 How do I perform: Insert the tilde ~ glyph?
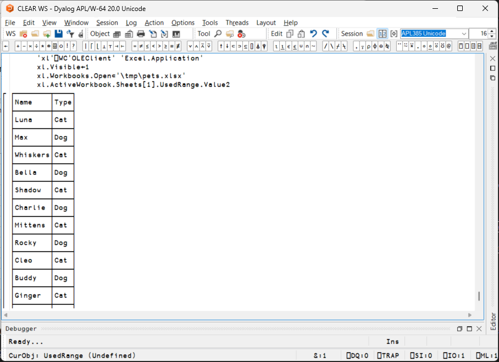coord(313,47)
